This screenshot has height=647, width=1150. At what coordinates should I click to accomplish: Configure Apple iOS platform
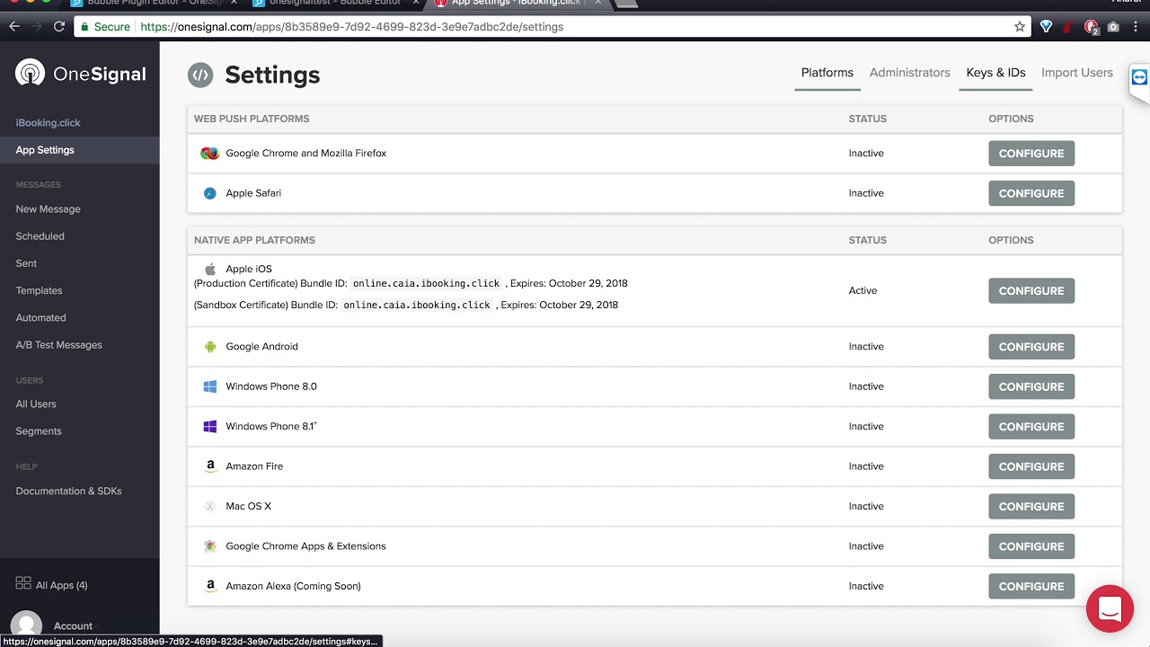click(1031, 291)
